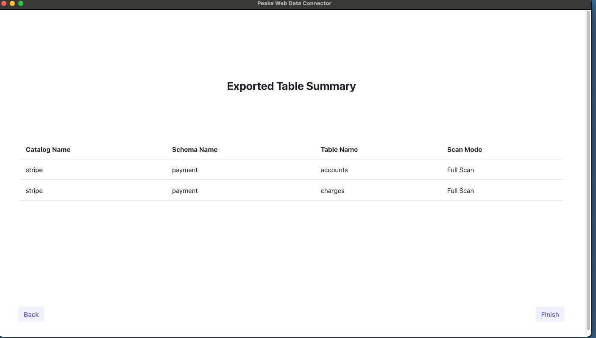Viewport: 596px width, 338px height.
Task: Select the Schema Name column header
Action: pyautogui.click(x=195, y=150)
